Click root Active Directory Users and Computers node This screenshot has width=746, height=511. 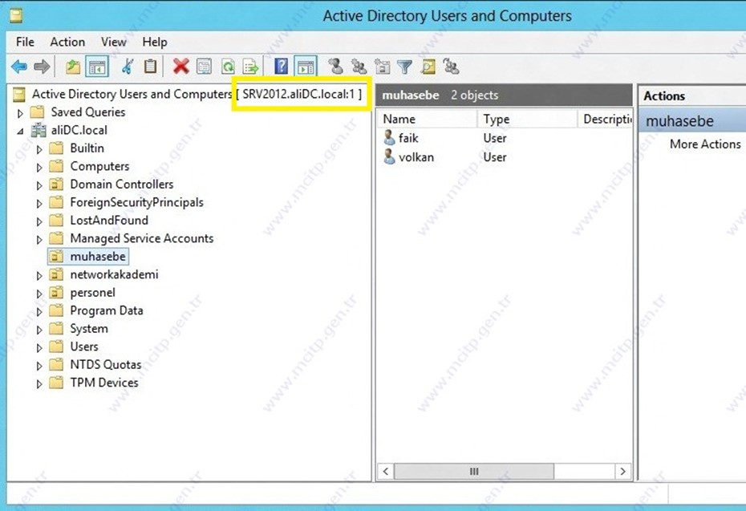(x=132, y=94)
